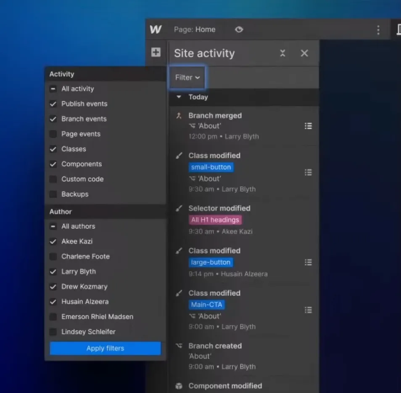Click brush icon beside large-button Class modified

179,251
